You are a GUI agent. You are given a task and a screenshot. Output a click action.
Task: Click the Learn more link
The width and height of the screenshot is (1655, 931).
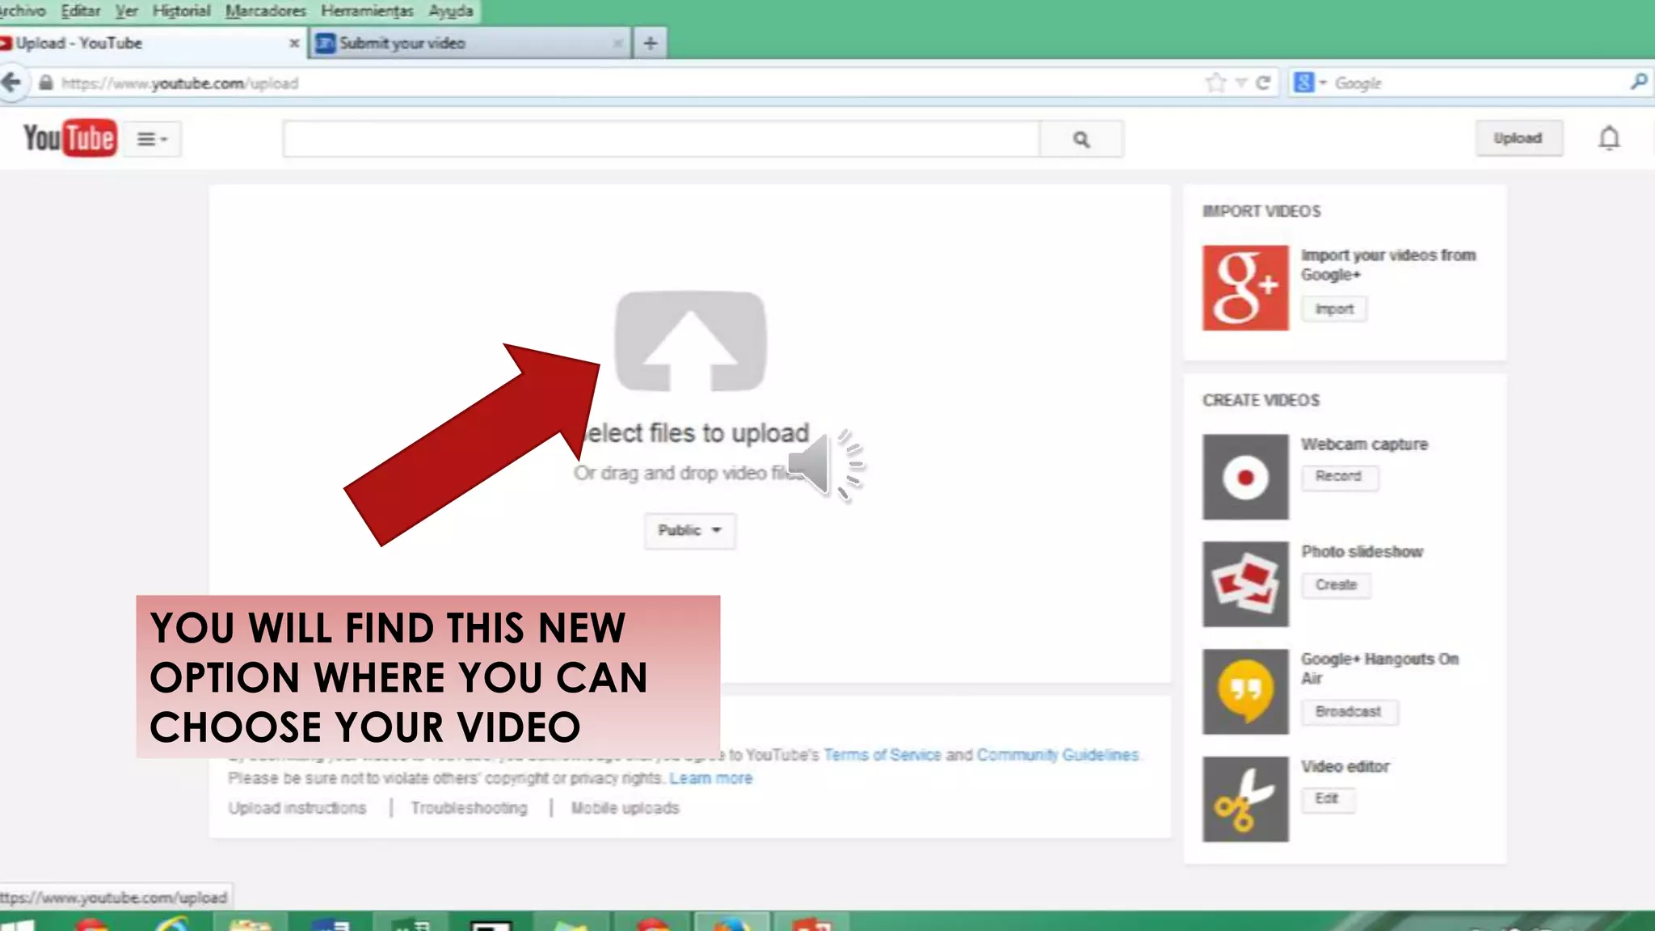click(711, 778)
